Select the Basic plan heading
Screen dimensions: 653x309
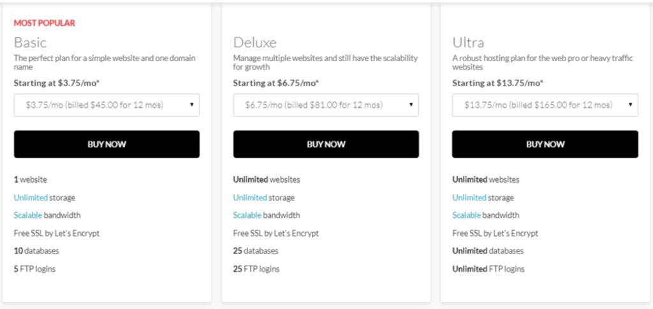30,43
